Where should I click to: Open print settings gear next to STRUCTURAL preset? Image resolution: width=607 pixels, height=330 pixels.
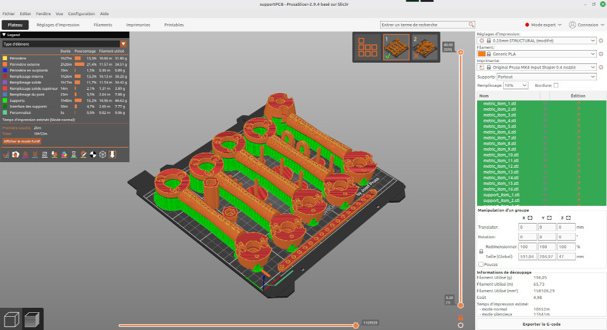(x=601, y=41)
